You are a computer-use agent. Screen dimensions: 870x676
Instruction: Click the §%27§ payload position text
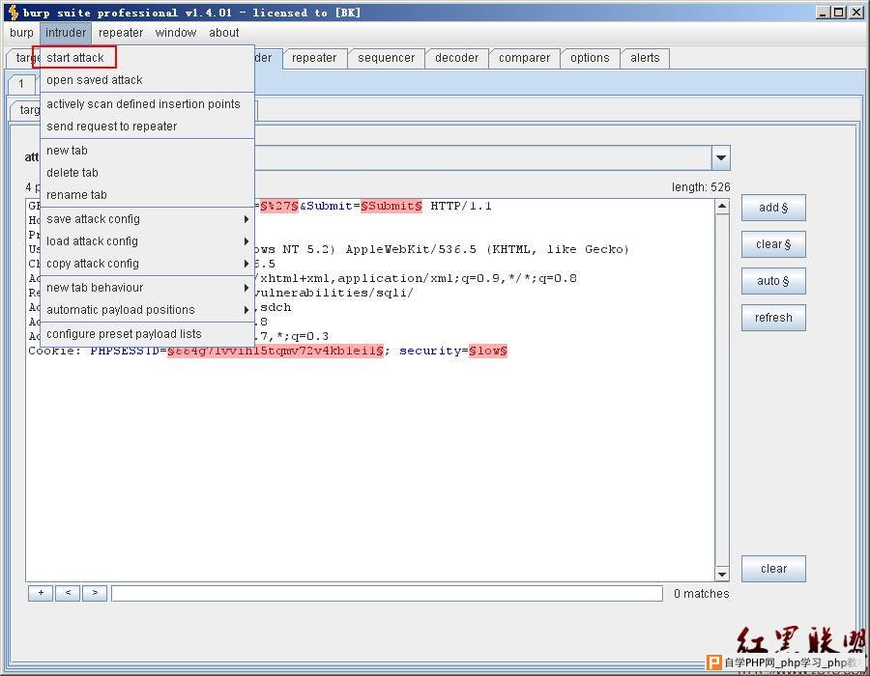(279, 206)
